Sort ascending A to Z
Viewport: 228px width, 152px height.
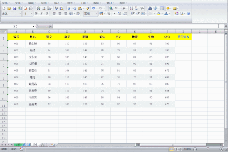pos(131,9)
